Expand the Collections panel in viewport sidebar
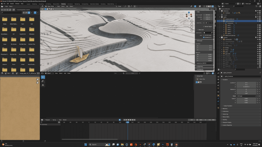 coord(204,67)
